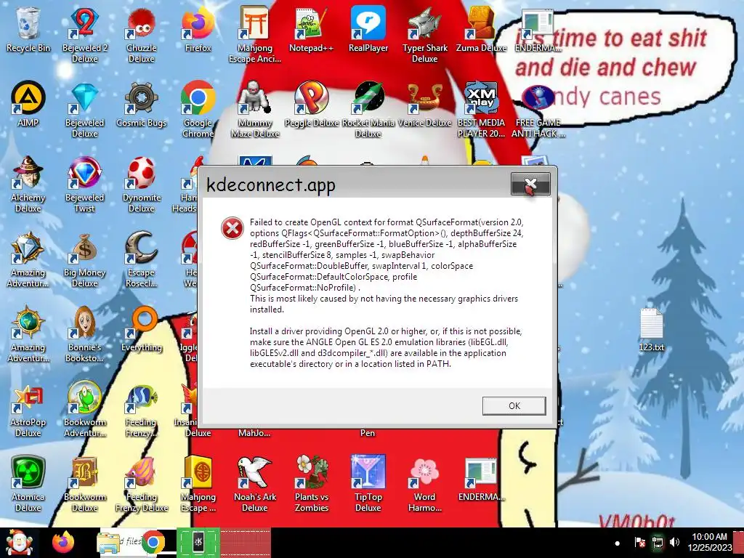Select the RealPlayer desktop shortcut
The image size is (744, 558).
click(368, 29)
